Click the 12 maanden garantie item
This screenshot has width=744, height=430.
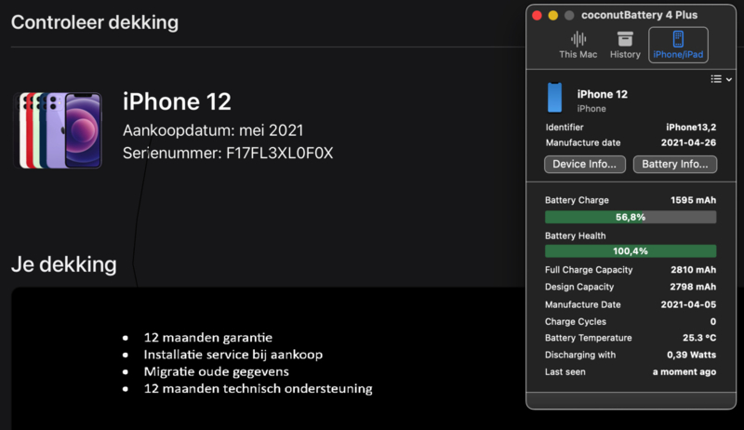click(207, 338)
